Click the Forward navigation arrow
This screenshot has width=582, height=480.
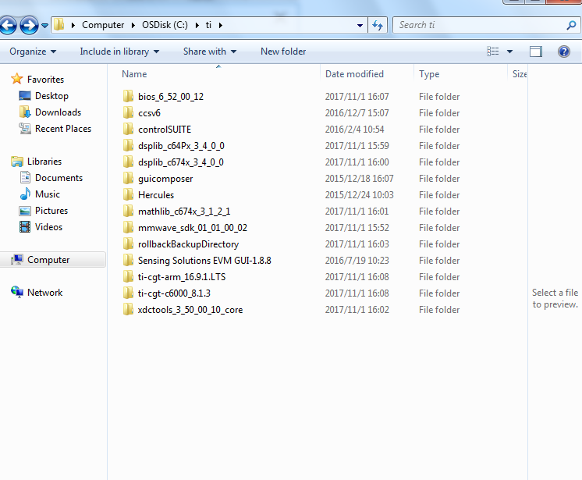click(x=29, y=26)
